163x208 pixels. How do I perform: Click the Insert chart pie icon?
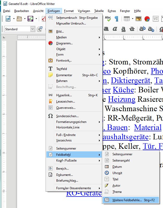coord(147,19)
